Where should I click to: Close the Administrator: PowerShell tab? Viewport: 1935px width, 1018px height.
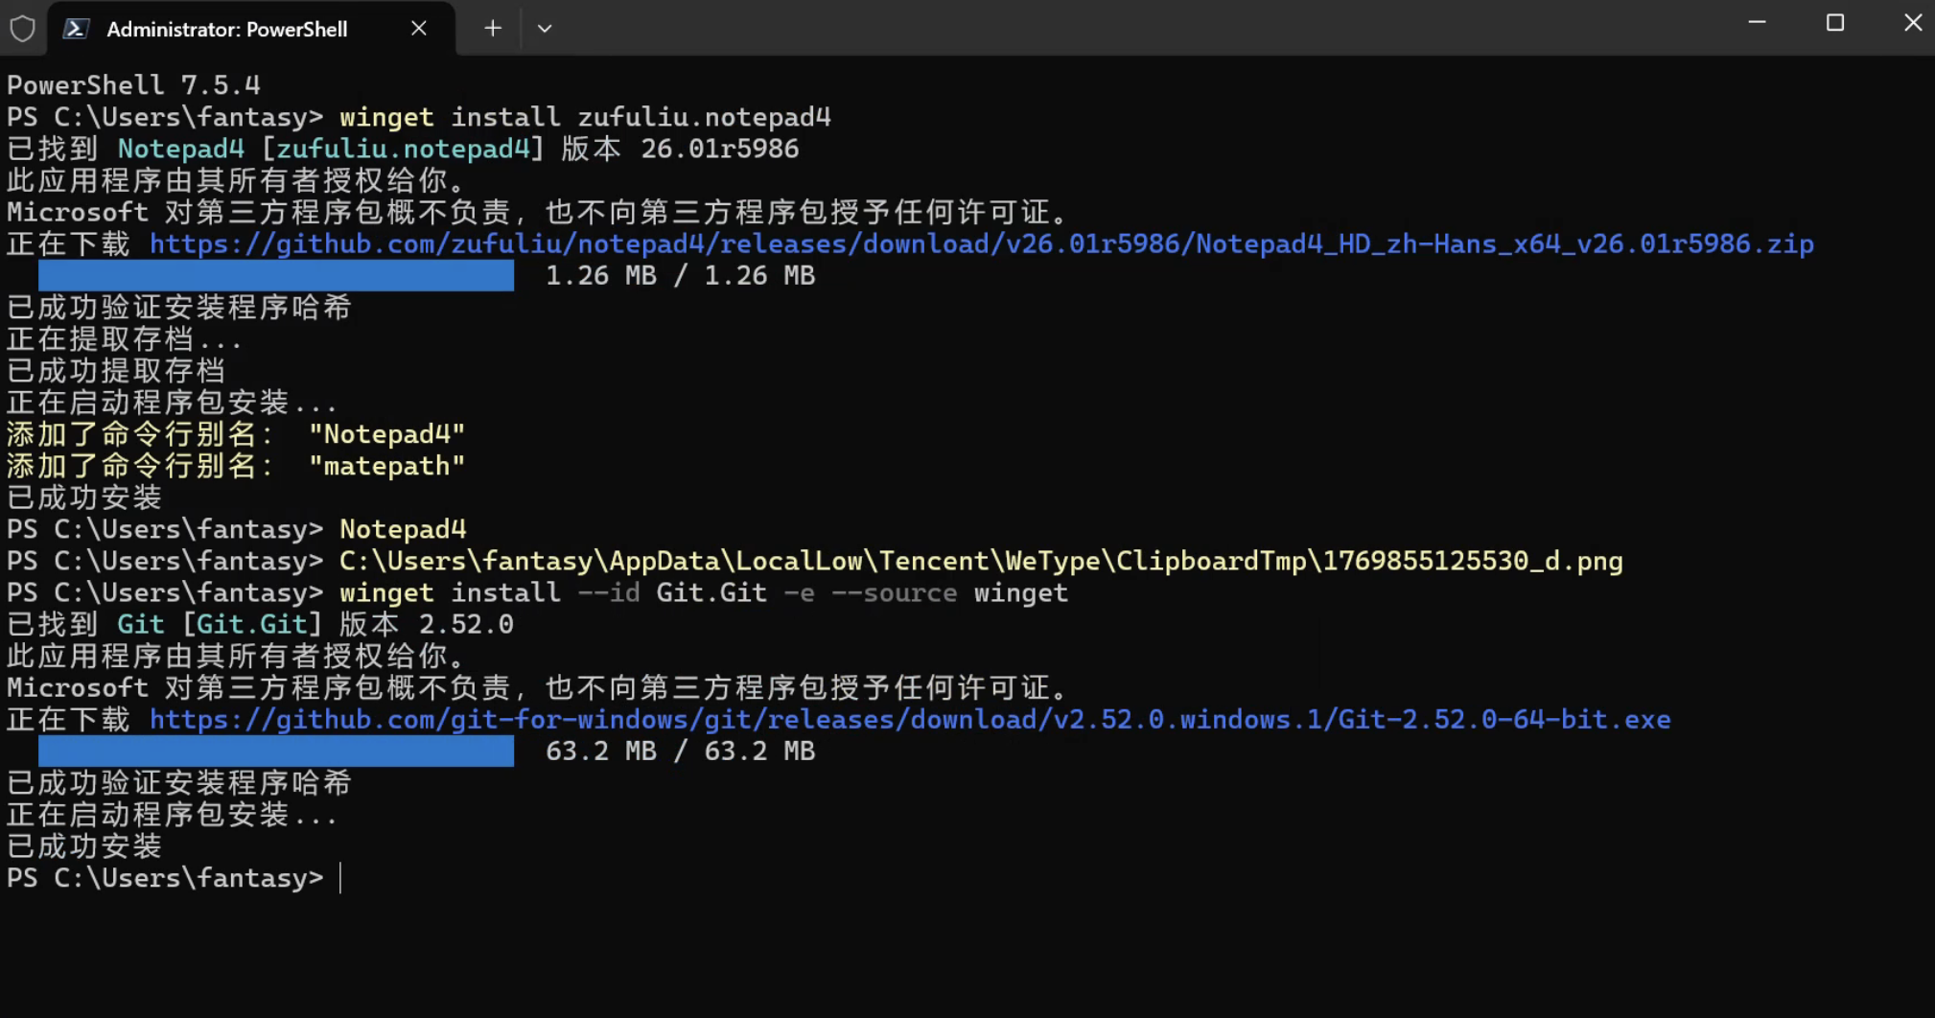419,29
